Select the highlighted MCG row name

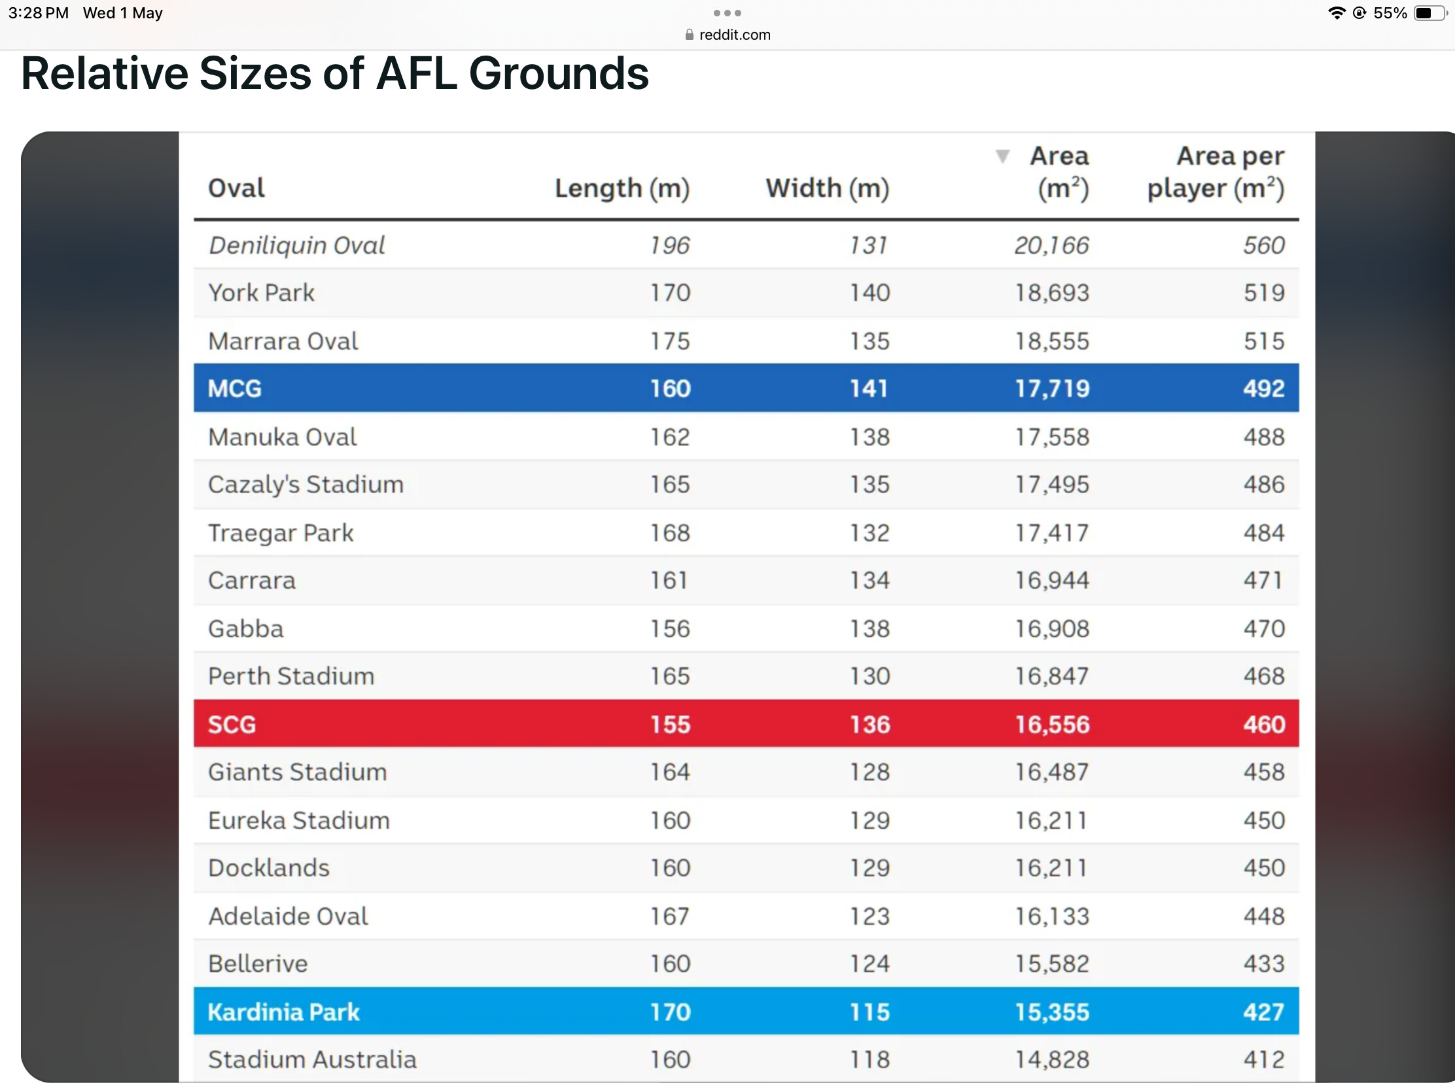pos(235,389)
